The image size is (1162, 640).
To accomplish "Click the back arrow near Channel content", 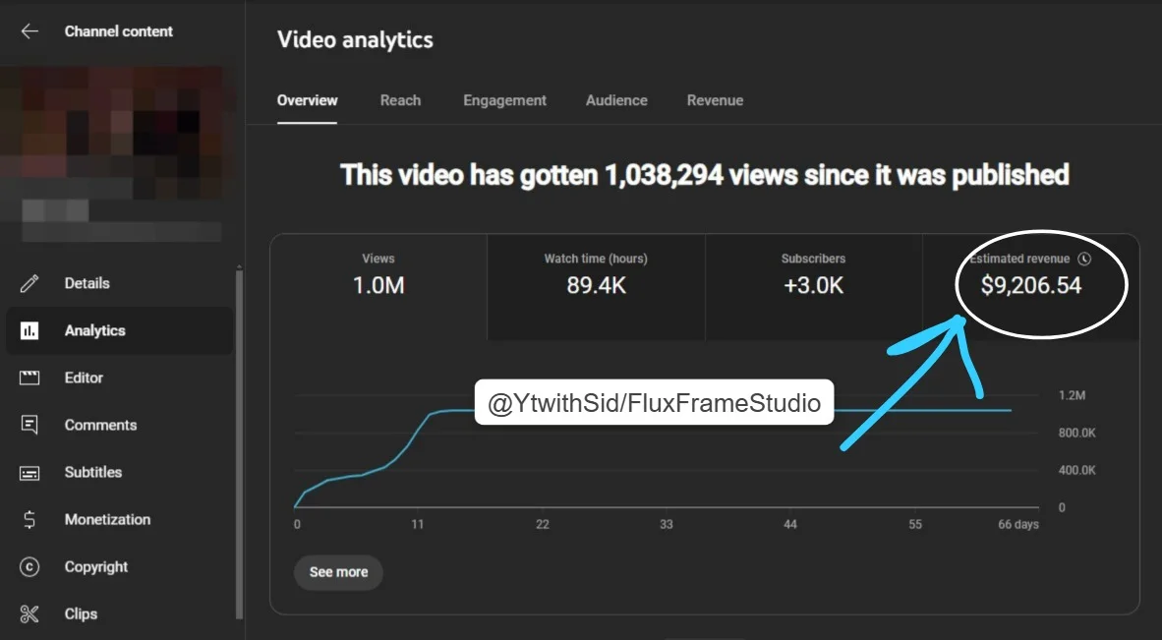I will point(29,30).
